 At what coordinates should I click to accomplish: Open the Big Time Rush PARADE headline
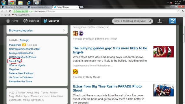point(107,88)
